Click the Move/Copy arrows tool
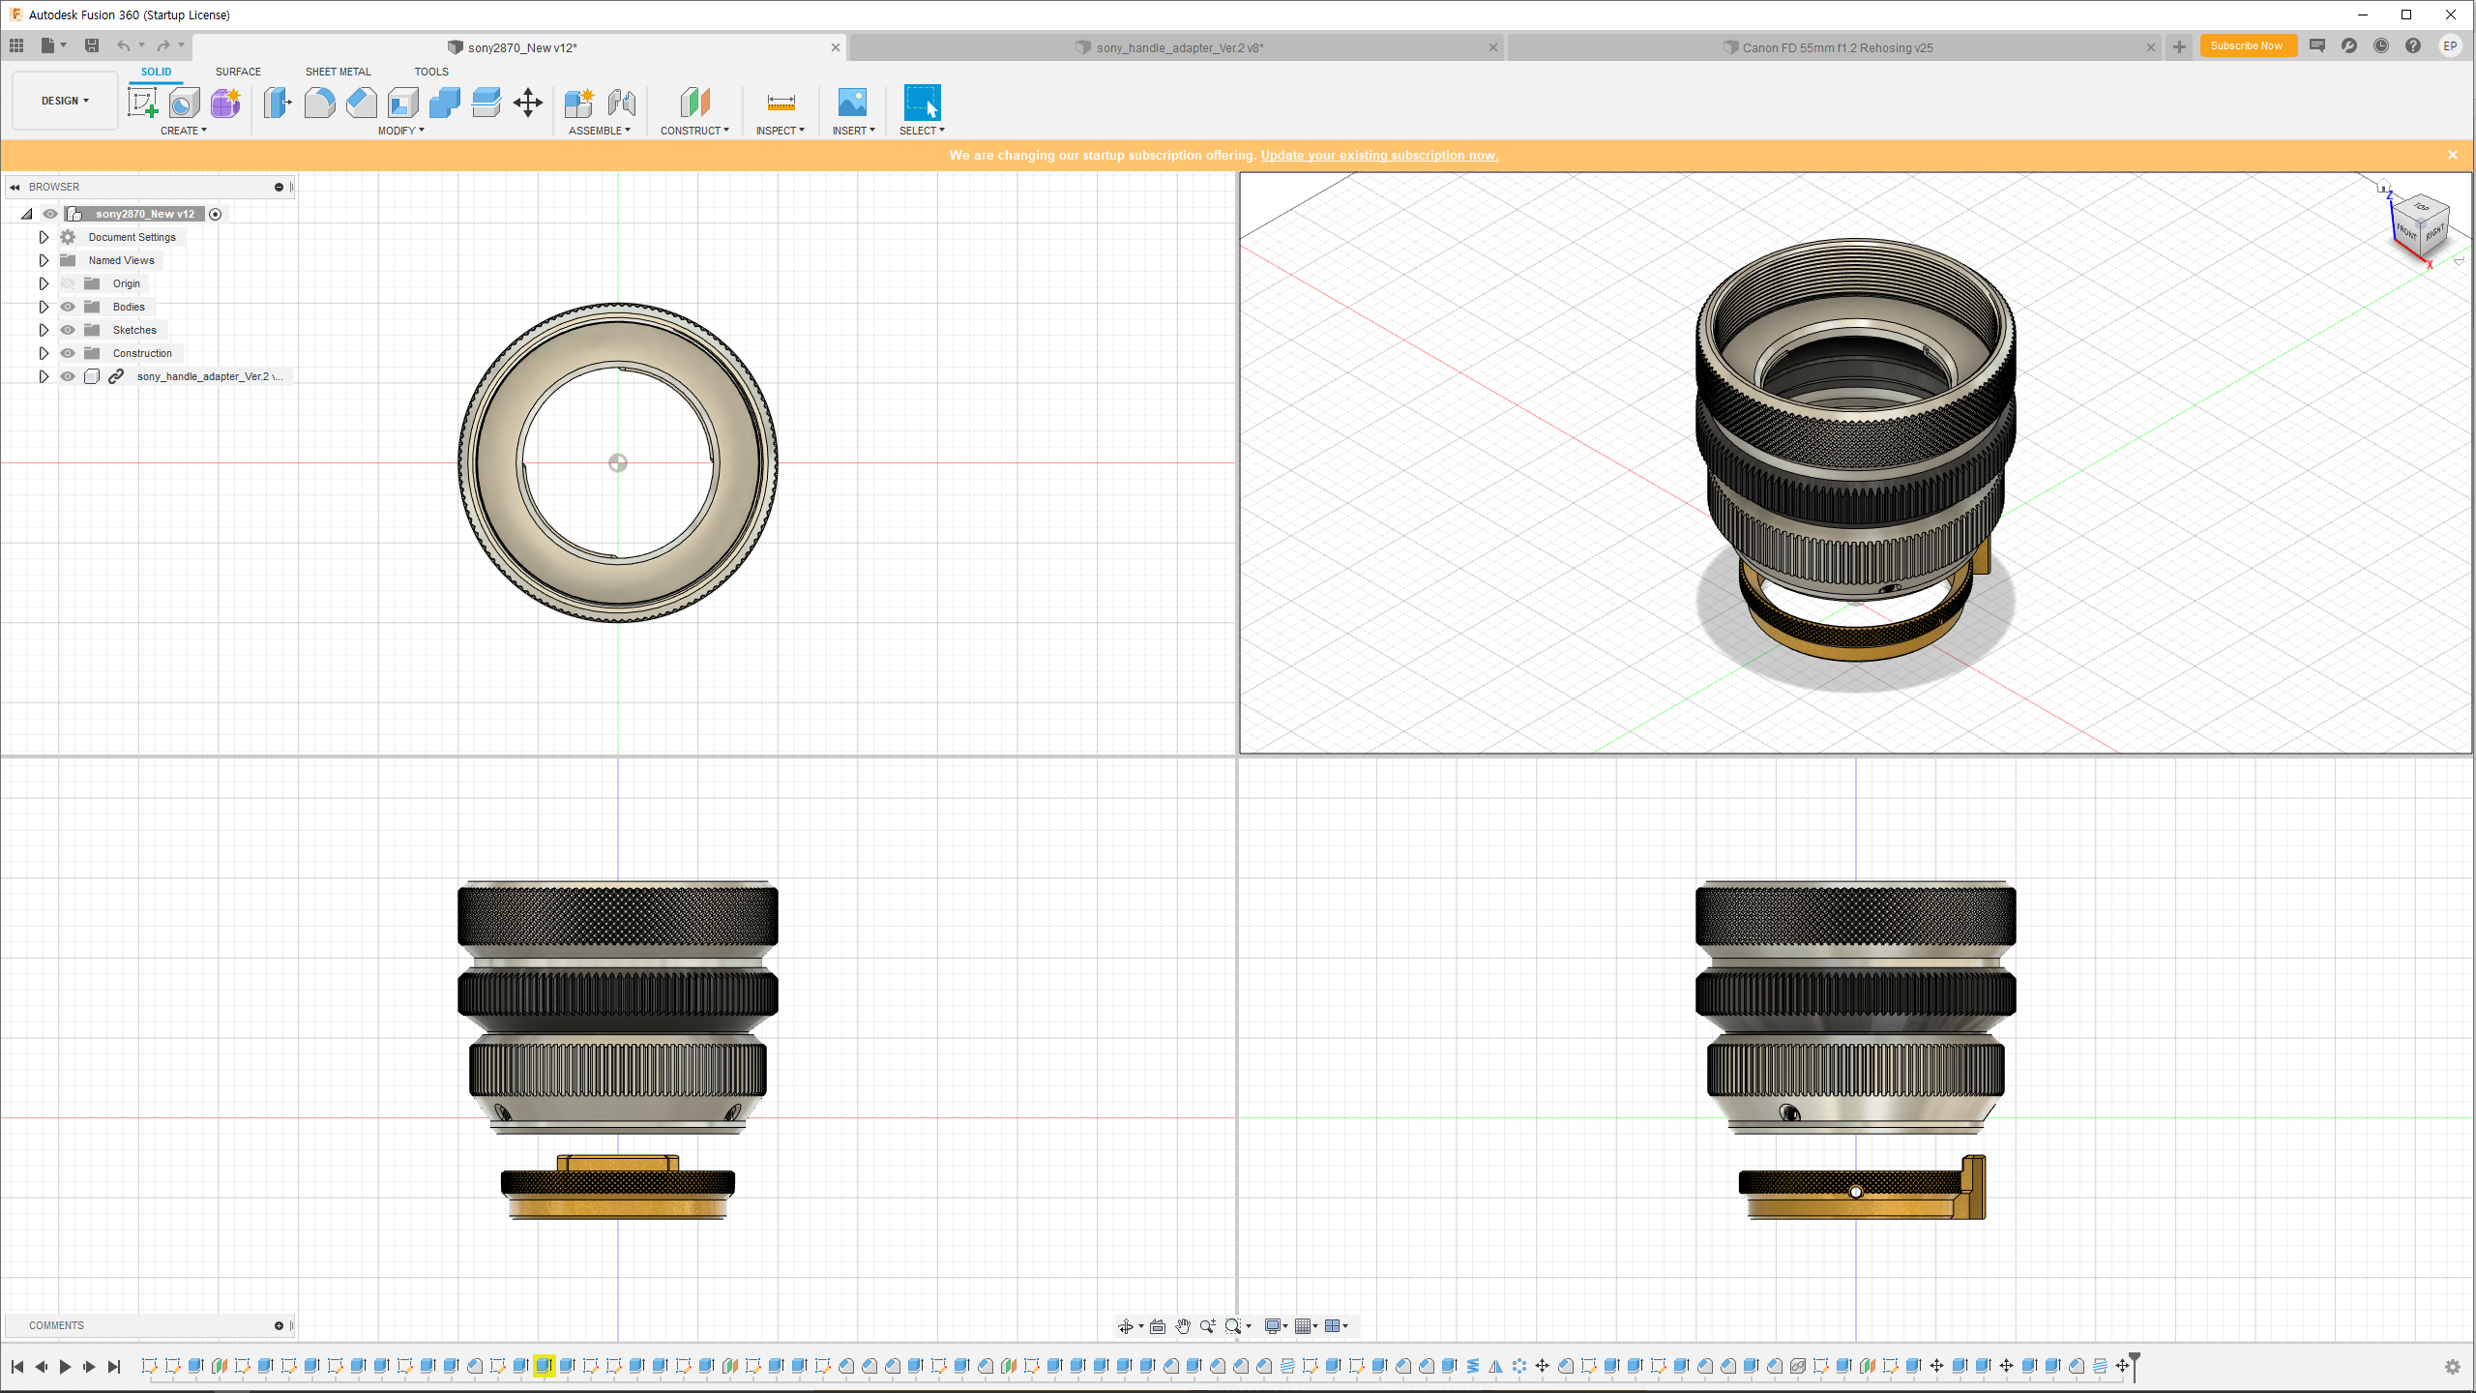 pos(528,103)
